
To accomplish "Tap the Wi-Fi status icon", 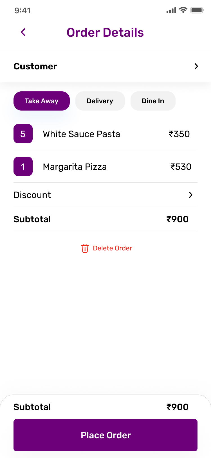I will (183, 10).
